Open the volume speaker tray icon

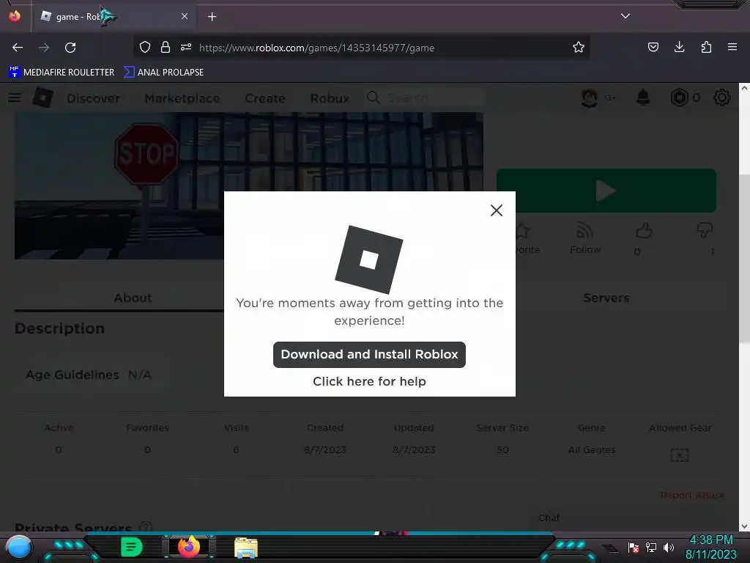pyautogui.click(x=668, y=547)
